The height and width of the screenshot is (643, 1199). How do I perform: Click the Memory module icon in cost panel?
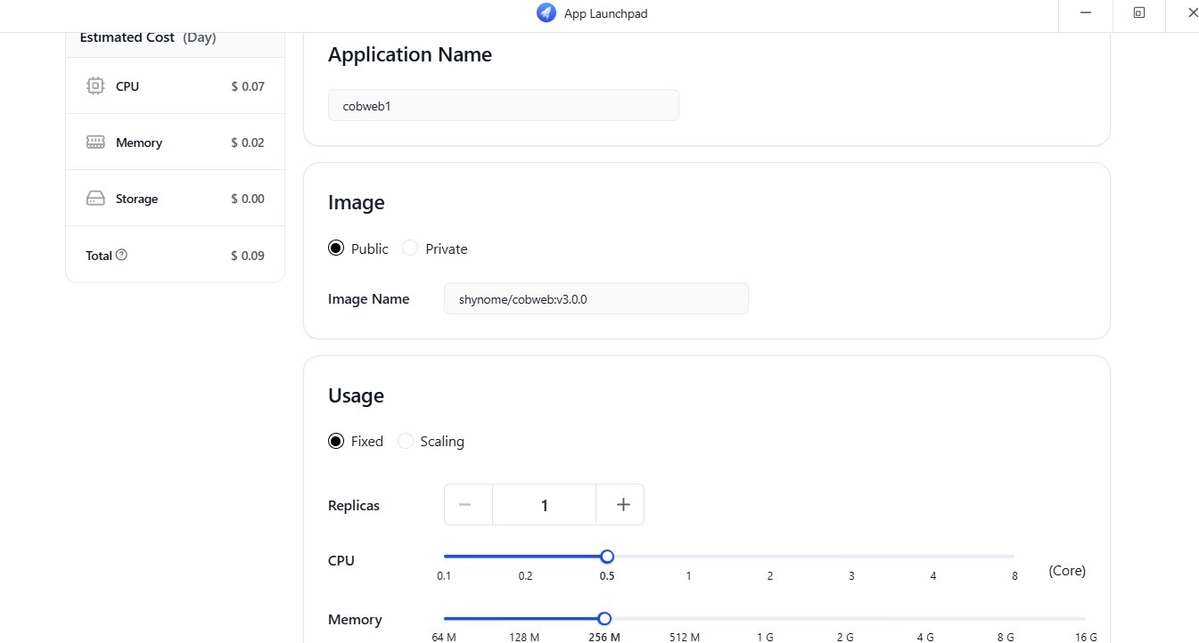(95, 142)
